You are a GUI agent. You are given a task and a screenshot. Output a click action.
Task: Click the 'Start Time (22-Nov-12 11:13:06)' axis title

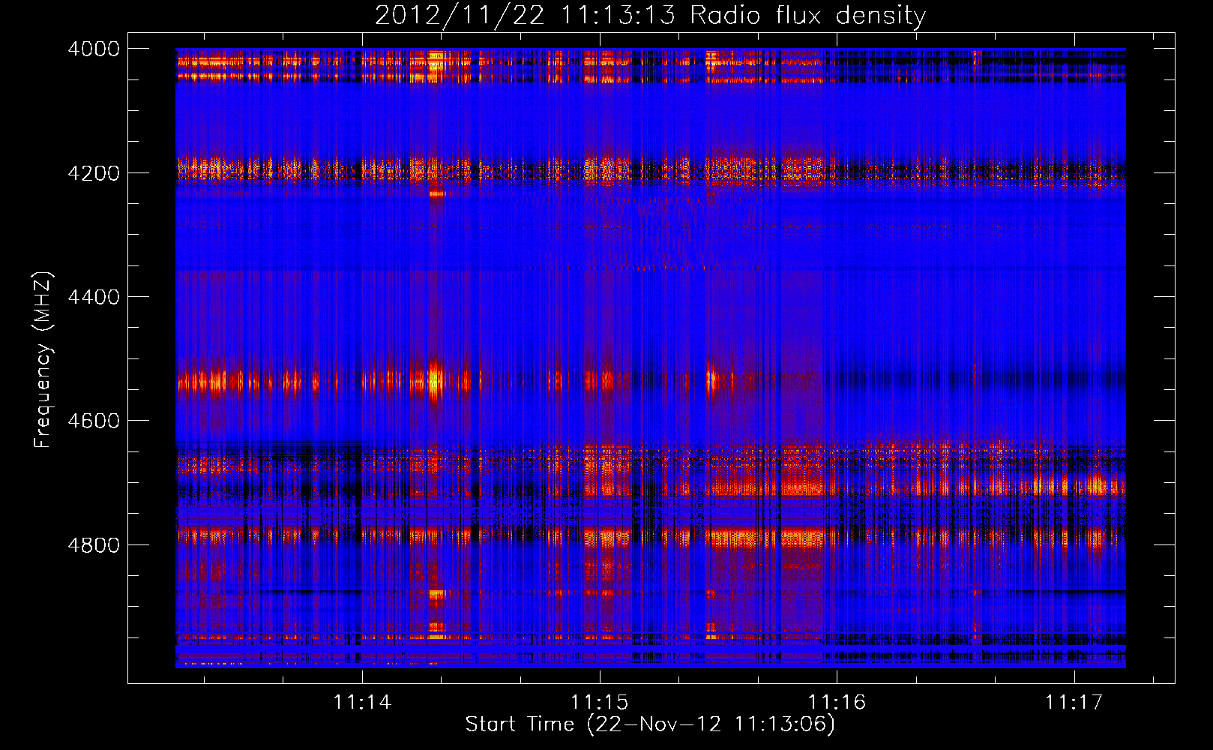click(650, 724)
